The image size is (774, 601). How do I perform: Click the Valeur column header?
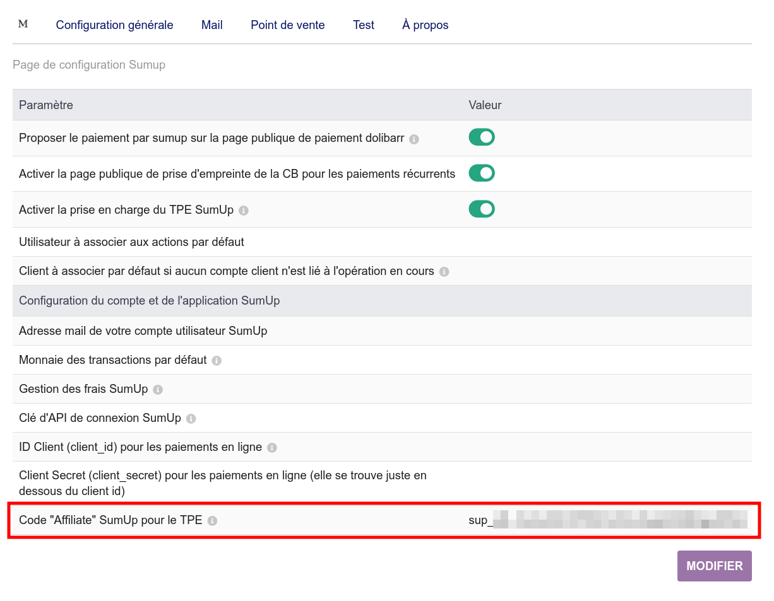(485, 105)
